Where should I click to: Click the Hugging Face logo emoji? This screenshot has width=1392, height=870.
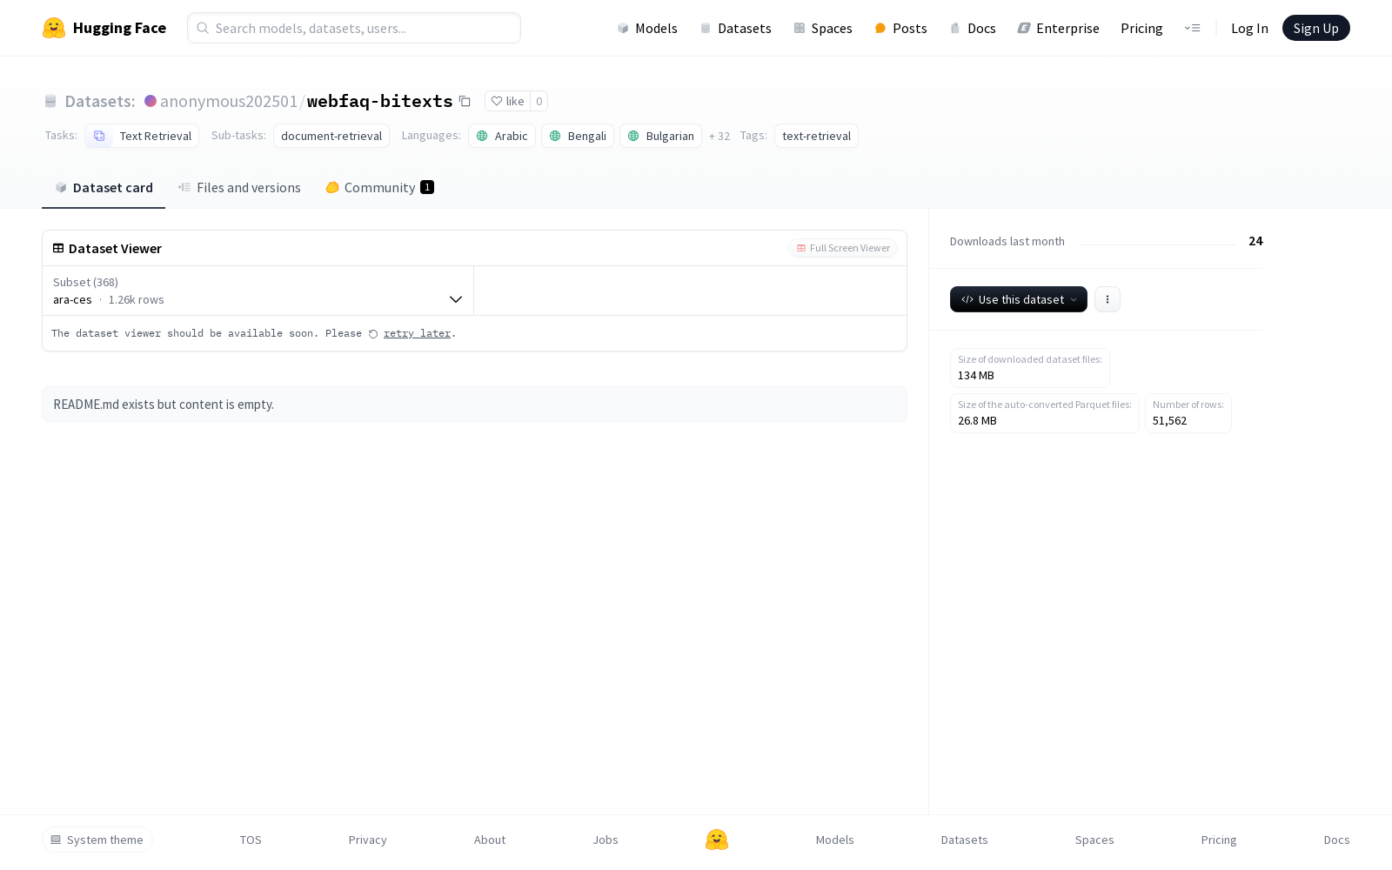[54, 28]
